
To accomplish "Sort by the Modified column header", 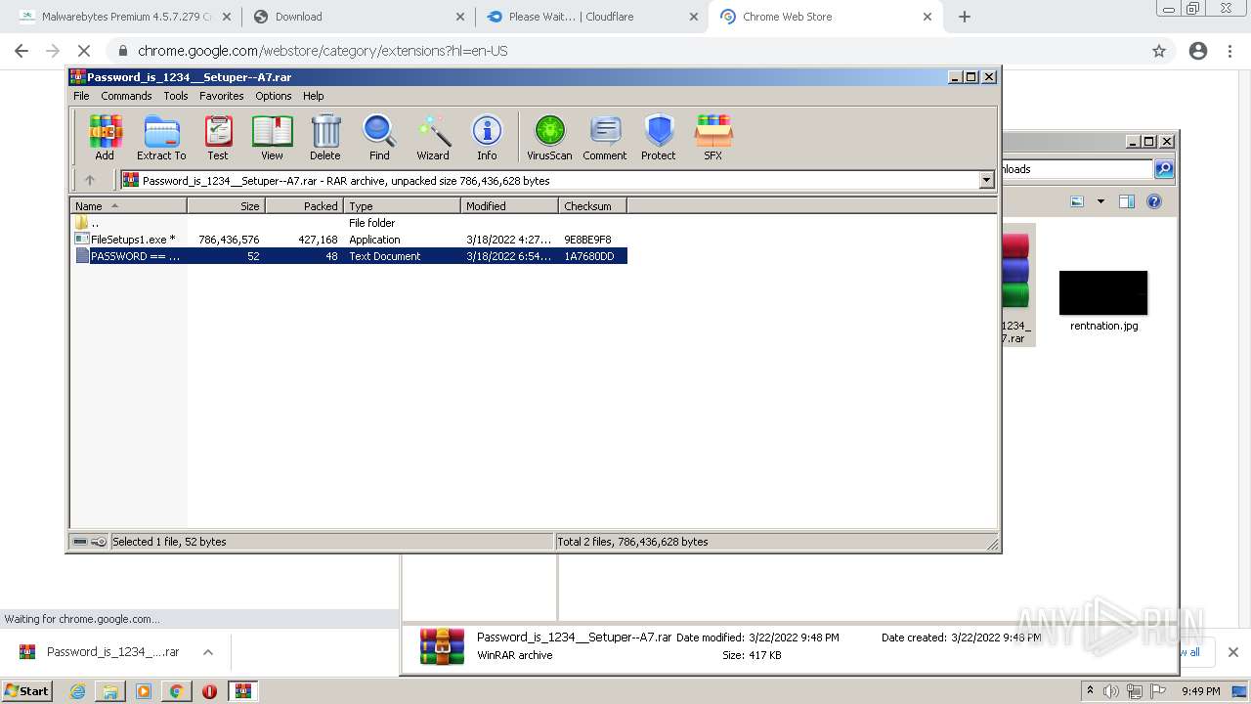I will coord(509,206).
